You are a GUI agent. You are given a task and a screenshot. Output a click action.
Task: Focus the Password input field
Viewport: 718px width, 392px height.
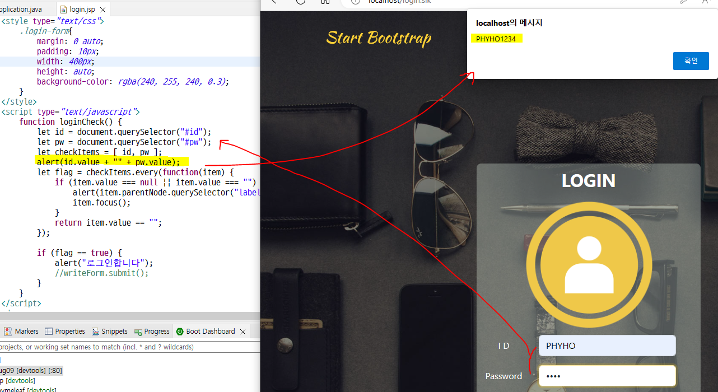point(607,376)
